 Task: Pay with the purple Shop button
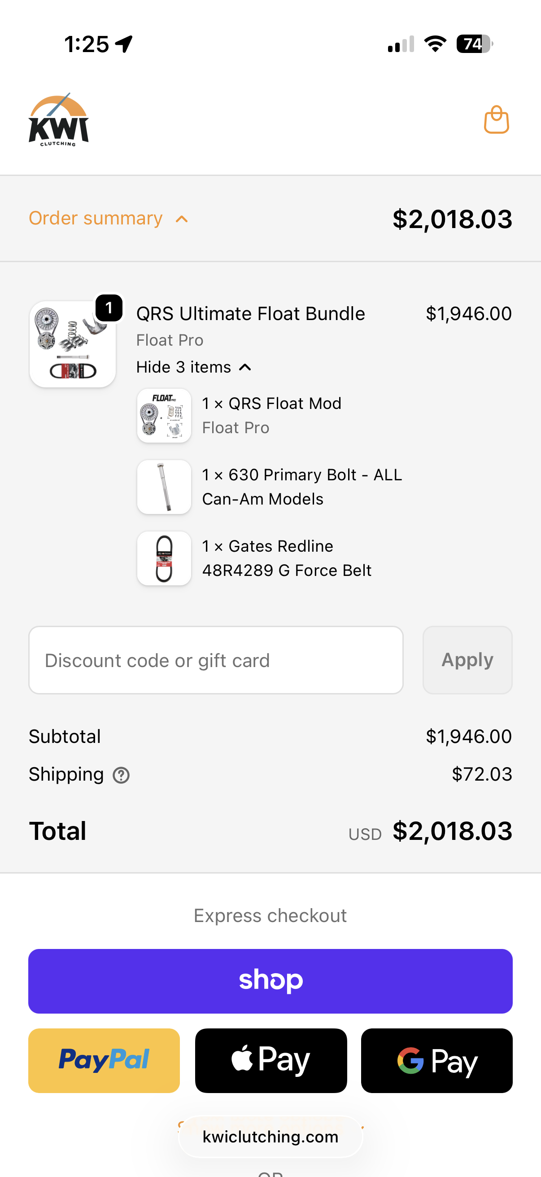(x=270, y=980)
